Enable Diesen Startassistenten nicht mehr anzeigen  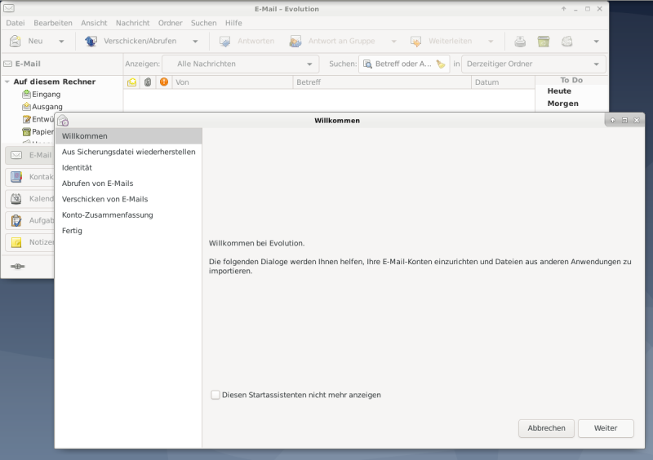pos(215,395)
